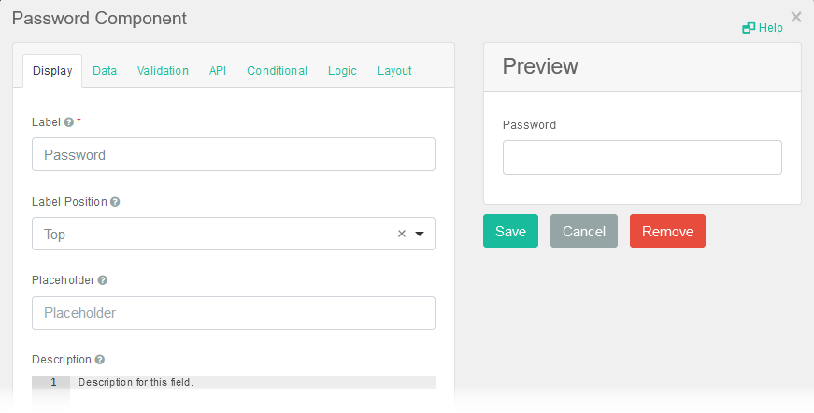The height and width of the screenshot is (413, 814).
Task: Select the API tab
Action: point(218,71)
